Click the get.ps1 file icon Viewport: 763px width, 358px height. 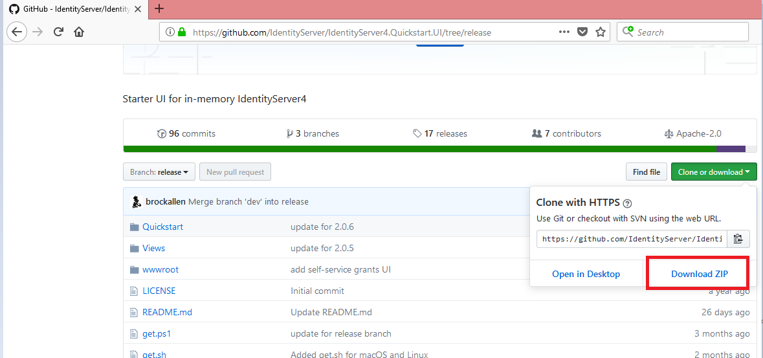[x=135, y=333]
